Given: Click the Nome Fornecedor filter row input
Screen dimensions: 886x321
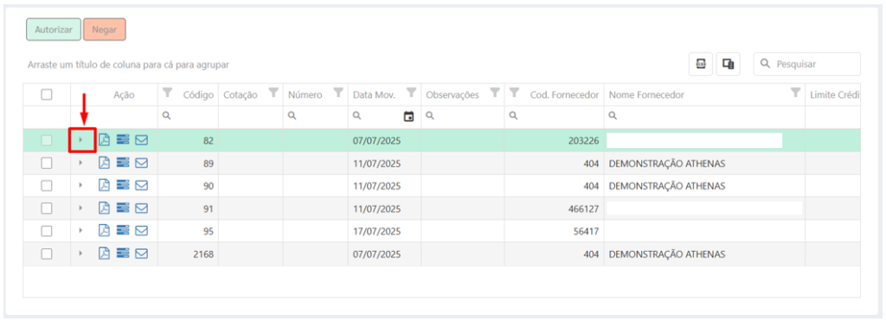Looking at the screenshot, I should pos(704,117).
